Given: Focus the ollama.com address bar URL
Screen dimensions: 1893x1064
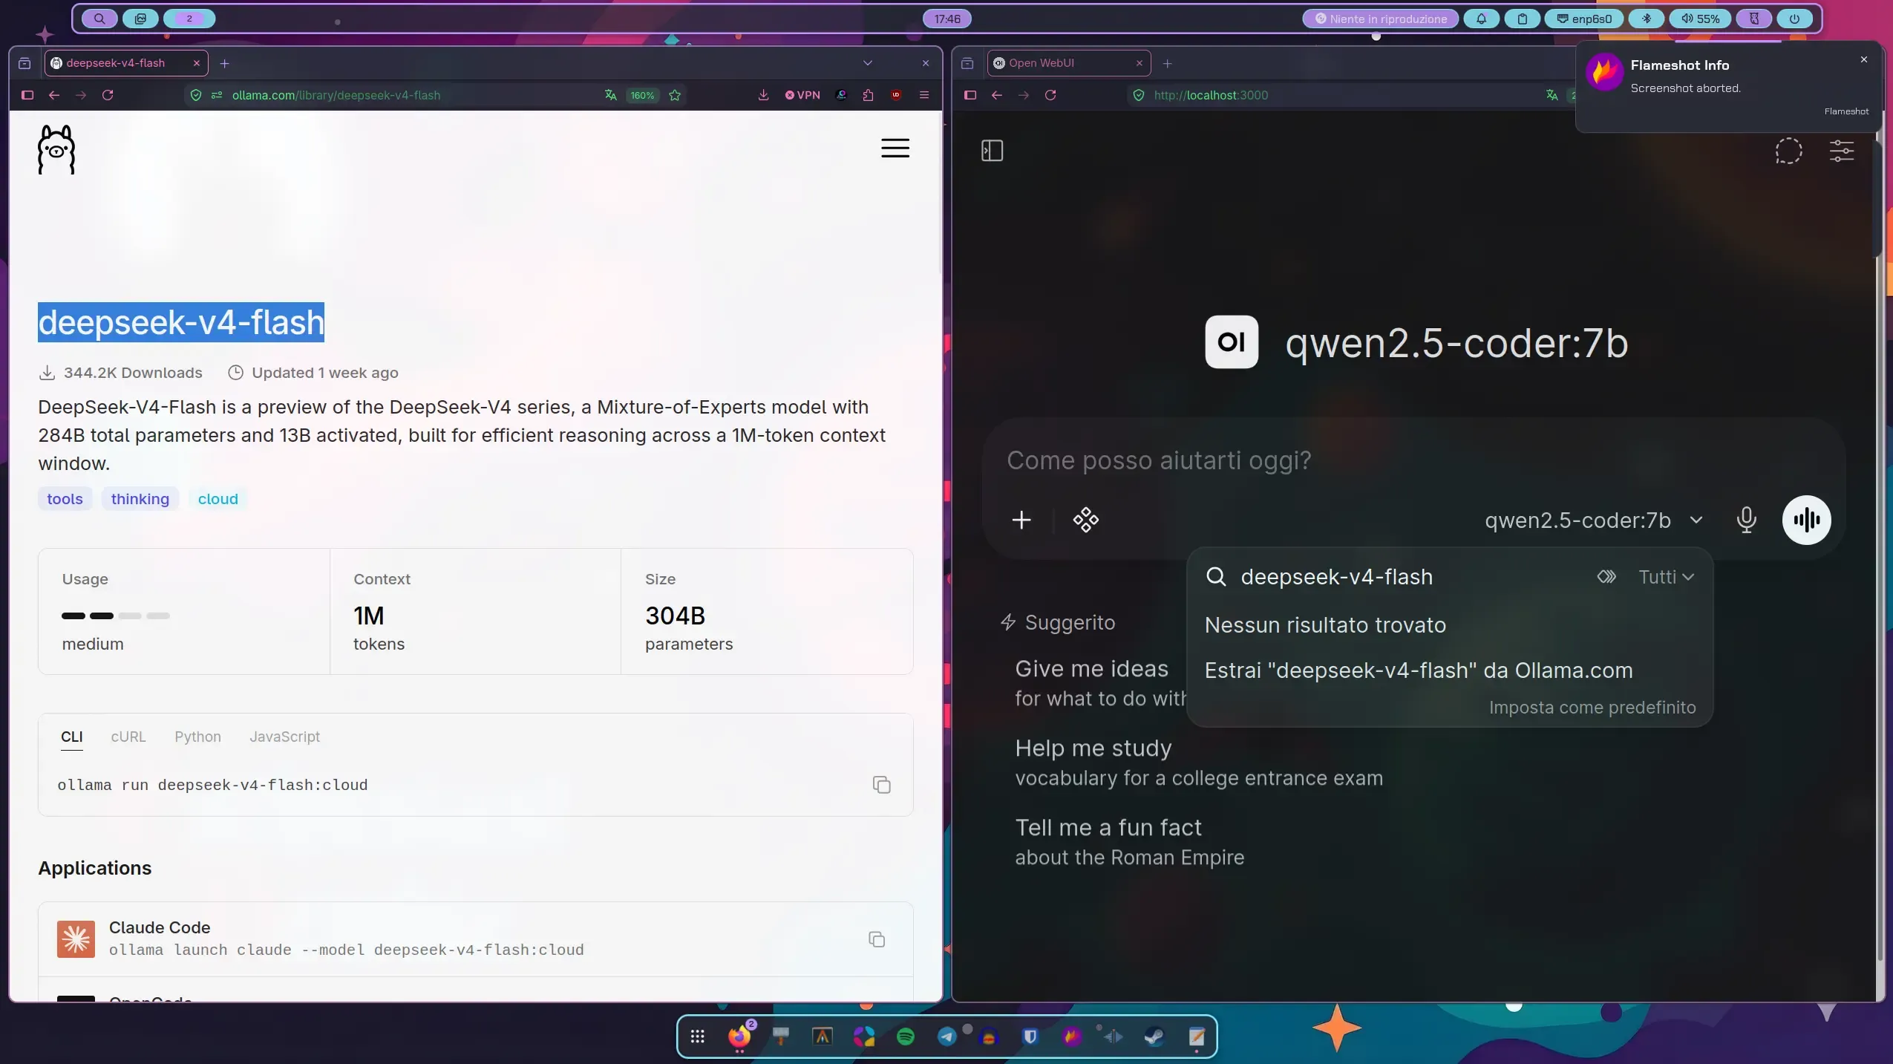Looking at the screenshot, I should coord(336,95).
